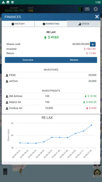Click the BONUS icon

(x=97, y=173)
